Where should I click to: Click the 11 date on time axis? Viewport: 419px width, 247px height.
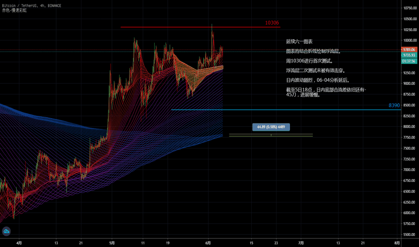(143, 243)
